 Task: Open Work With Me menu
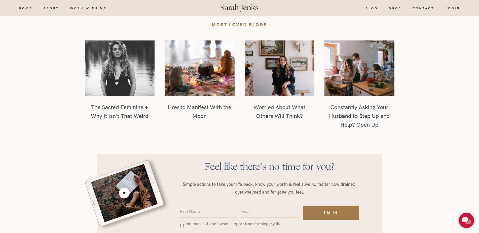88,8
